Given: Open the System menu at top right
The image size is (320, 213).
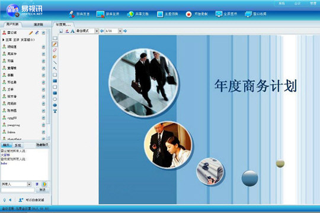Looking at the screenshot, I should coord(281,4).
